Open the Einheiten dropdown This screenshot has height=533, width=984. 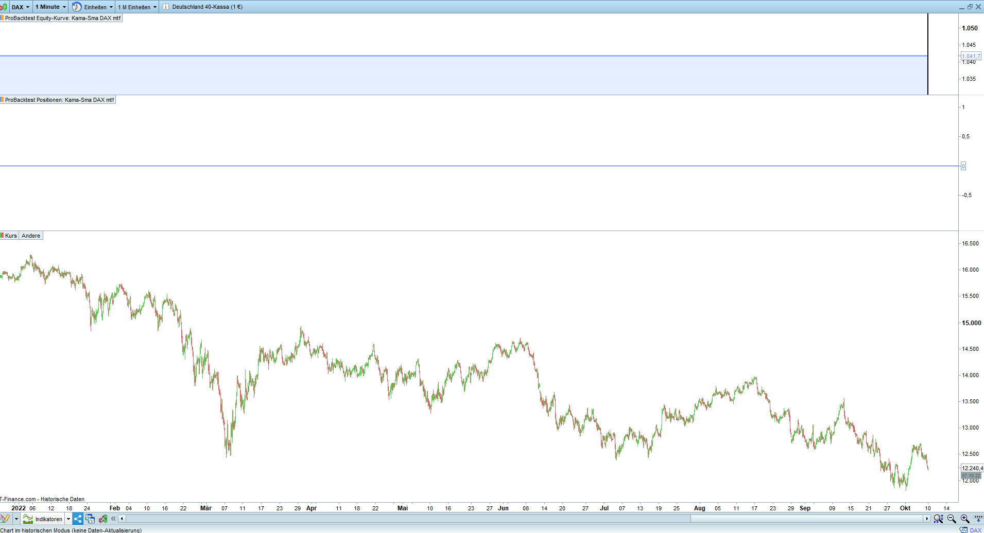[x=98, y=7]
